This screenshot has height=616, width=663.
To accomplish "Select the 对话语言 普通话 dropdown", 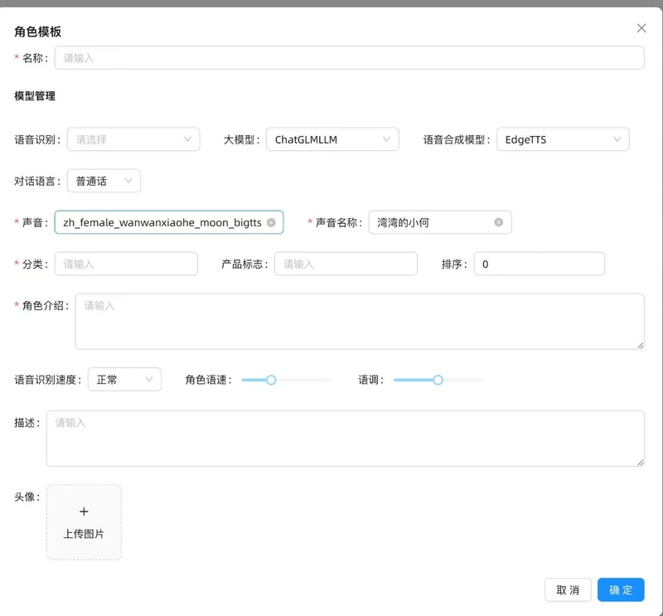I will point(104,181).
